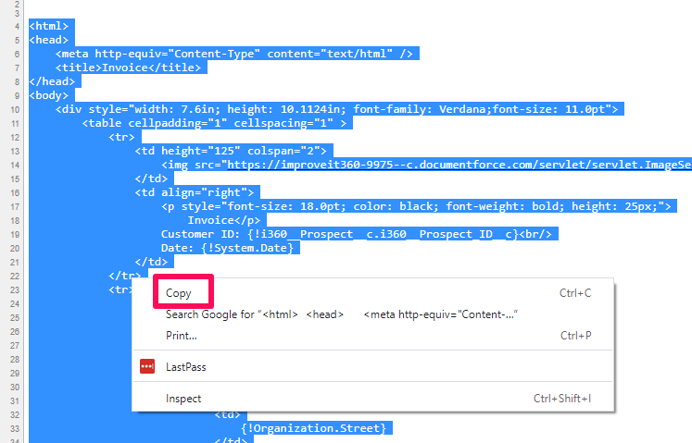The width and height of the screenshot is (692, 443).
Task: Click the meta http-equiv Content-Type line
Action: 233,54
